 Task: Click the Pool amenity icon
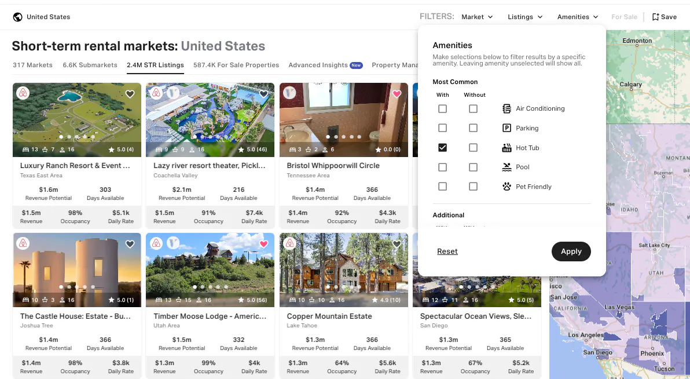coord(507,167)
